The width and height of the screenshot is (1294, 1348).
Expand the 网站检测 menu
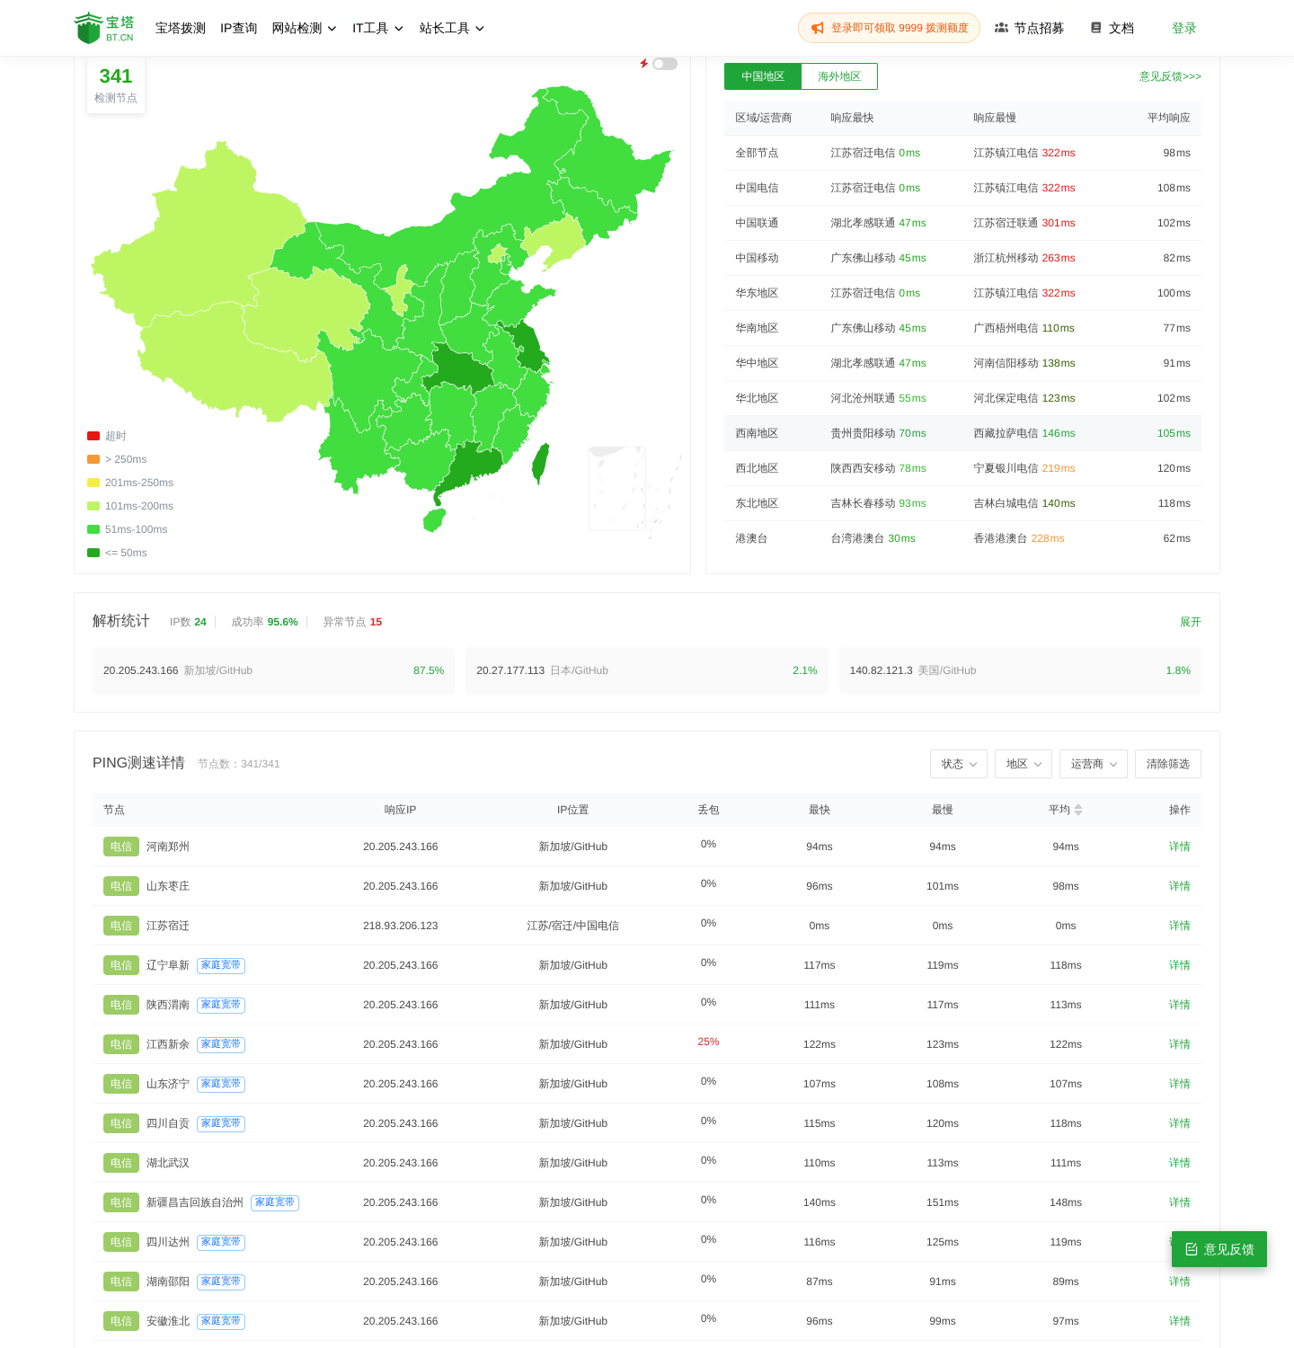coord(305,28)
